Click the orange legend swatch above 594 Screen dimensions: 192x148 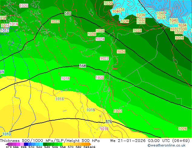coord(88,144)
